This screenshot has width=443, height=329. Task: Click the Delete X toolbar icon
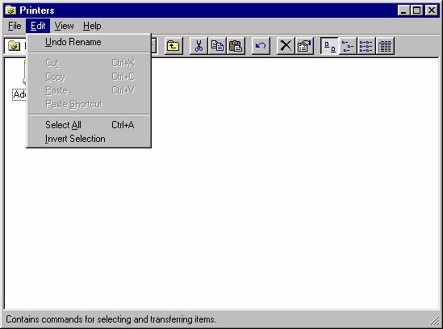[x=286, y=46]
